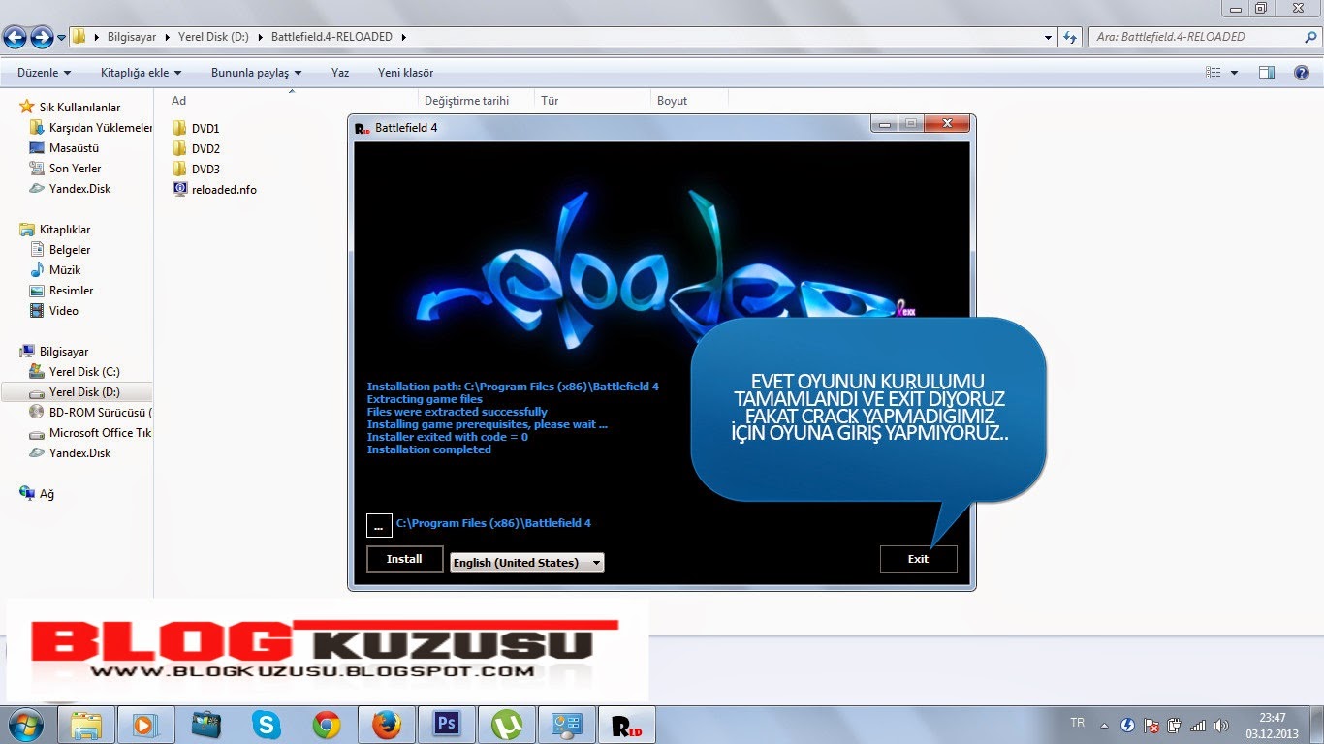Open Resimler library
This screenshot has width=1324, height=744.
(62, 291)
